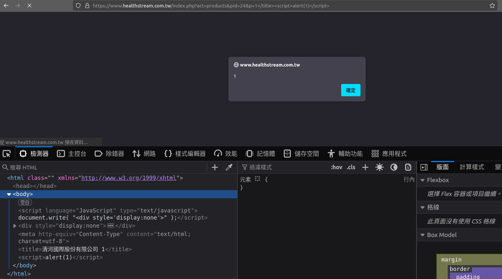Click the 搜尋 HTML search field
The height and width of the screenshot is (279, 502).
(103, 167)
